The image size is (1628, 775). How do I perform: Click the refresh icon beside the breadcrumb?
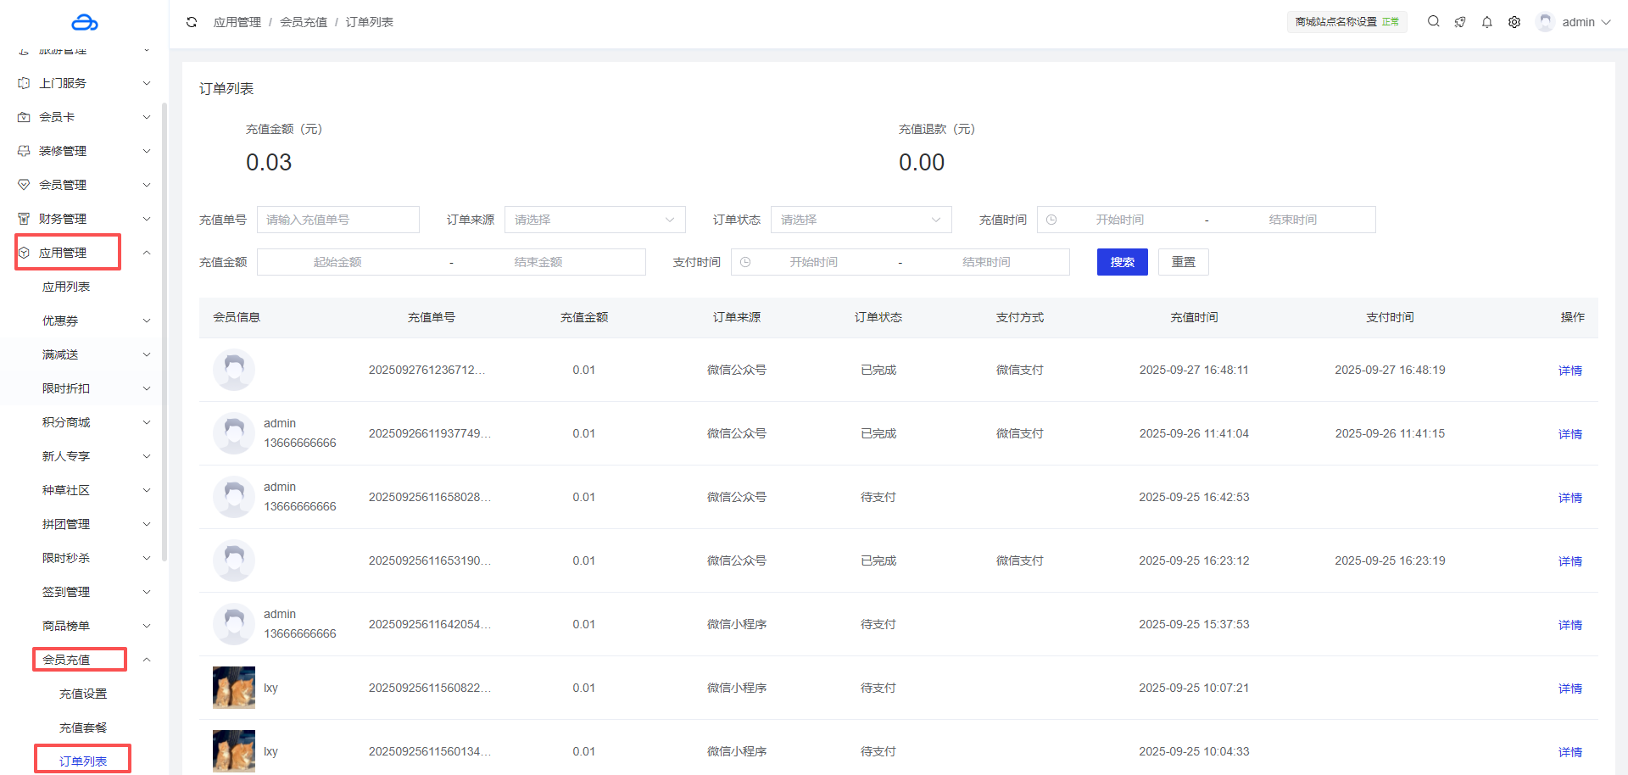(x=192, y=22)
